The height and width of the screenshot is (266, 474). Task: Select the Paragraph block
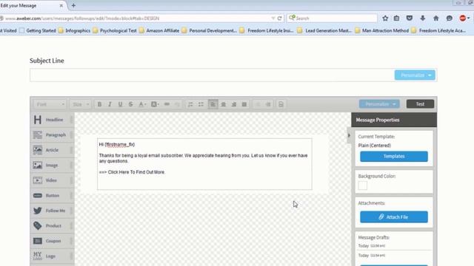[x=52, y=134]
